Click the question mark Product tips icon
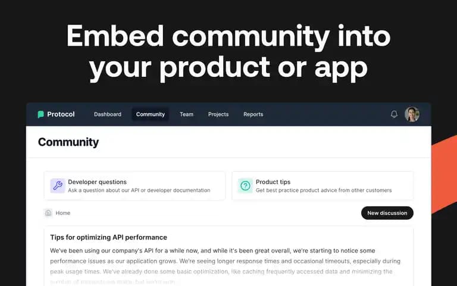This screenshot has height=286, width=457. coord(245,186)
